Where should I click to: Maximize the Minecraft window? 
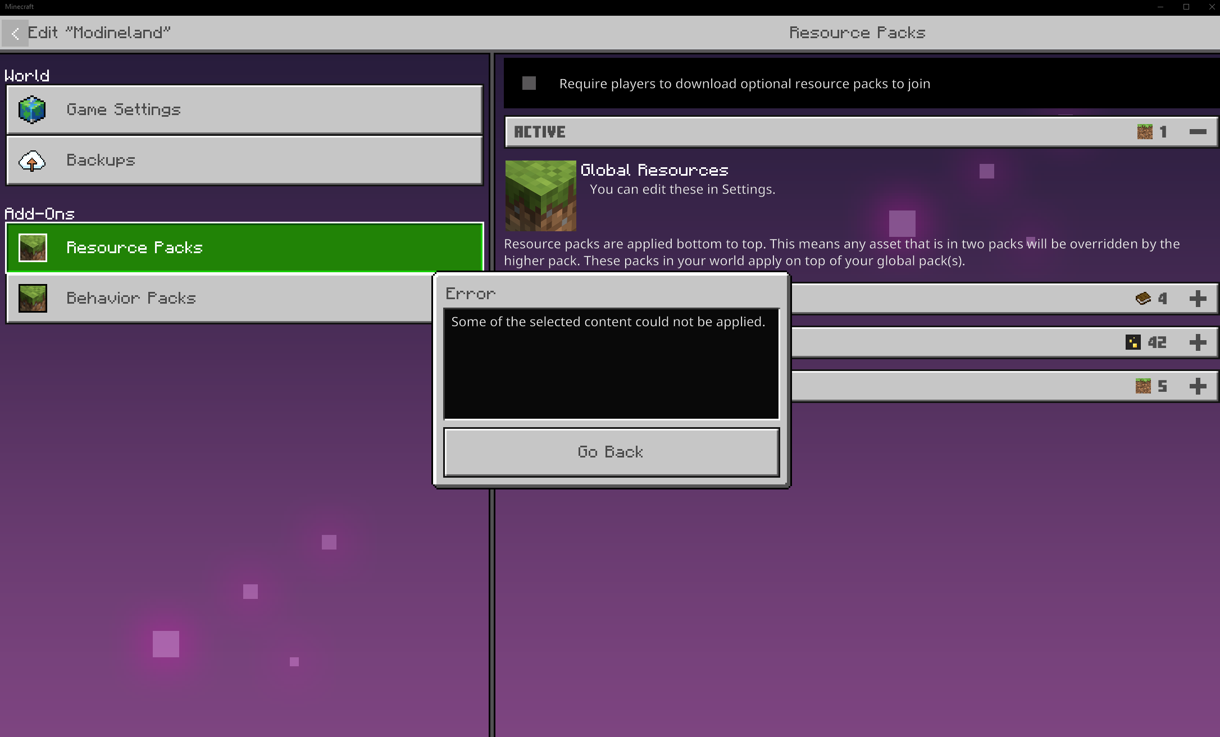[x=1186, y=7]
